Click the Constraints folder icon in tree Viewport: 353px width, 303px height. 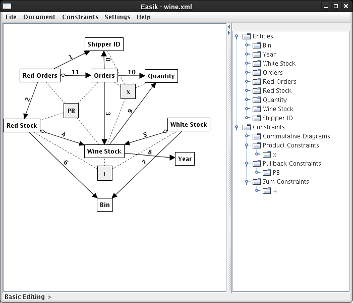(246, 127)
